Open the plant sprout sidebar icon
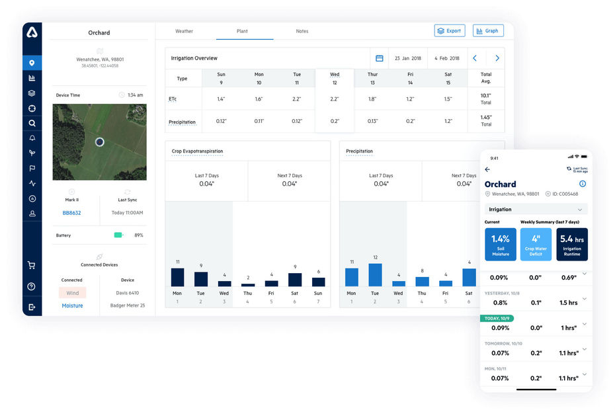615x410 pixels. click(32, 153)
